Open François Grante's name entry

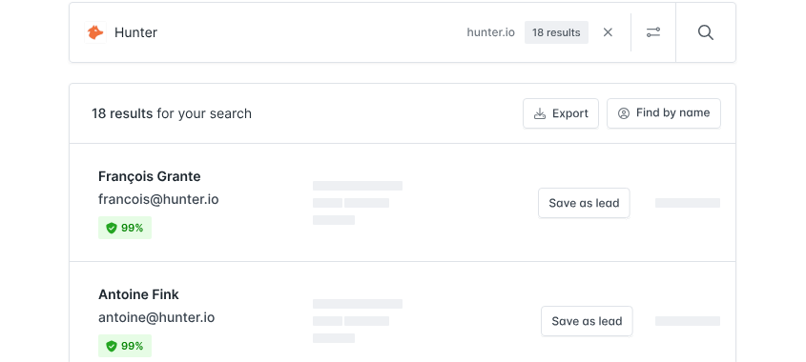[x=149, y=176]
